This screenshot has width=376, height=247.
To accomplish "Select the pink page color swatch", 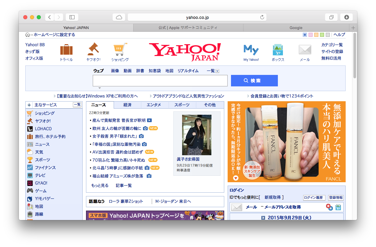I will coord(310,35).
